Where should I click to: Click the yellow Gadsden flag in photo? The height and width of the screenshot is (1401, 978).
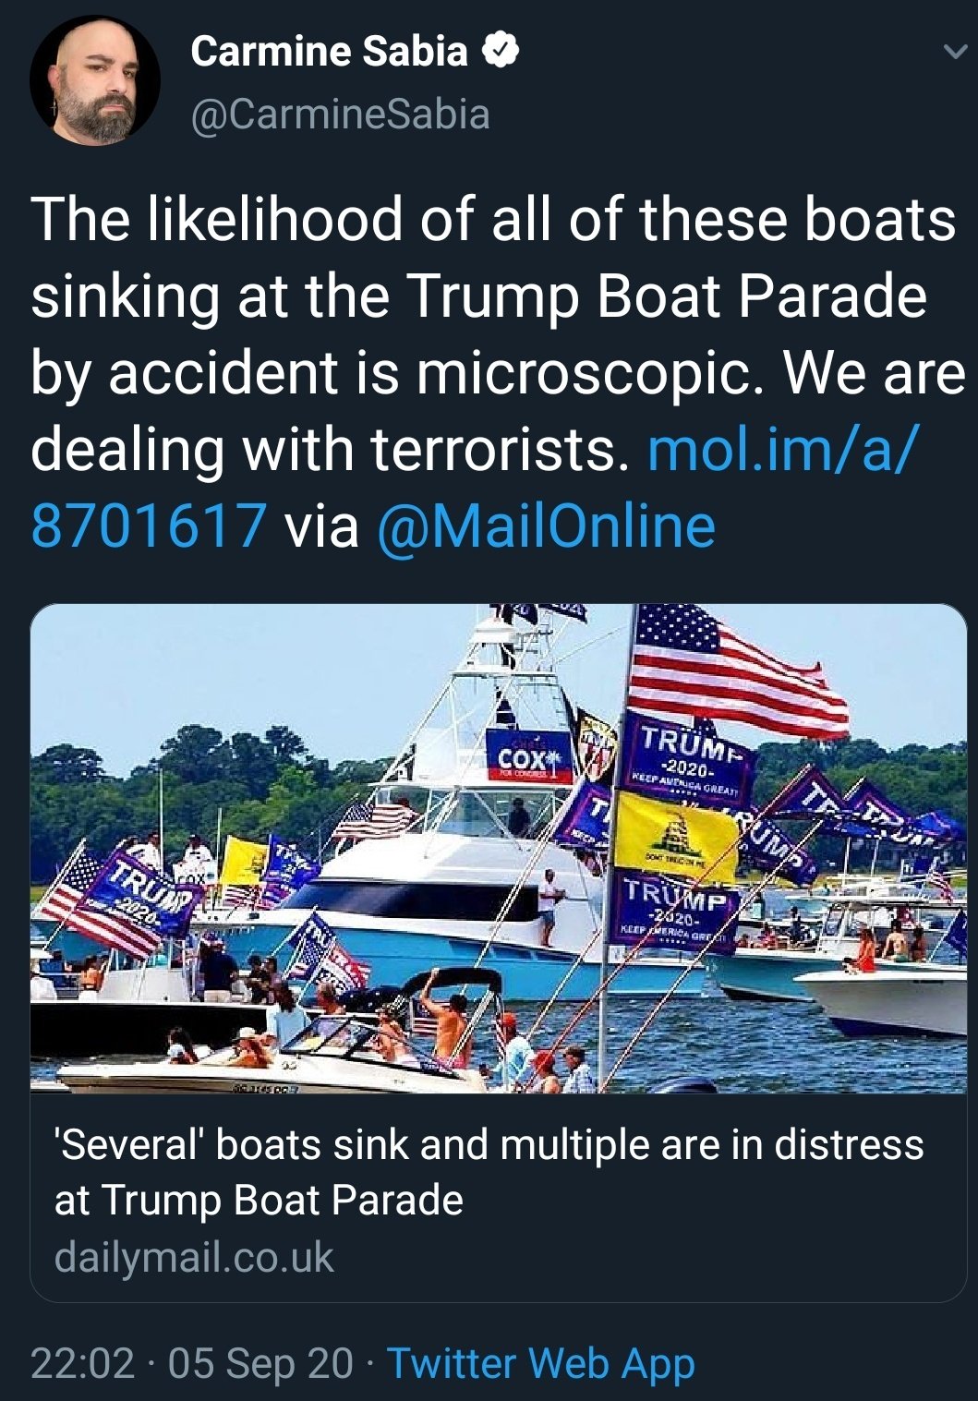click(676, 834)
